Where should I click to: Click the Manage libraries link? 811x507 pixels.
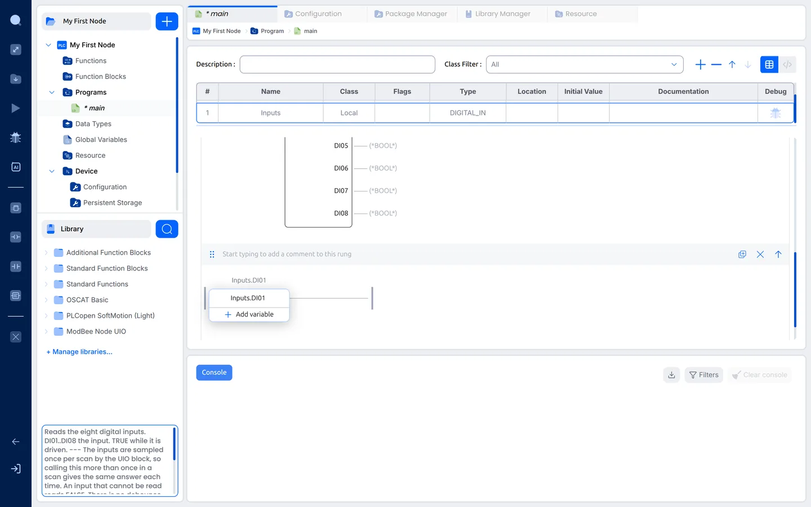tap(79, 352)
